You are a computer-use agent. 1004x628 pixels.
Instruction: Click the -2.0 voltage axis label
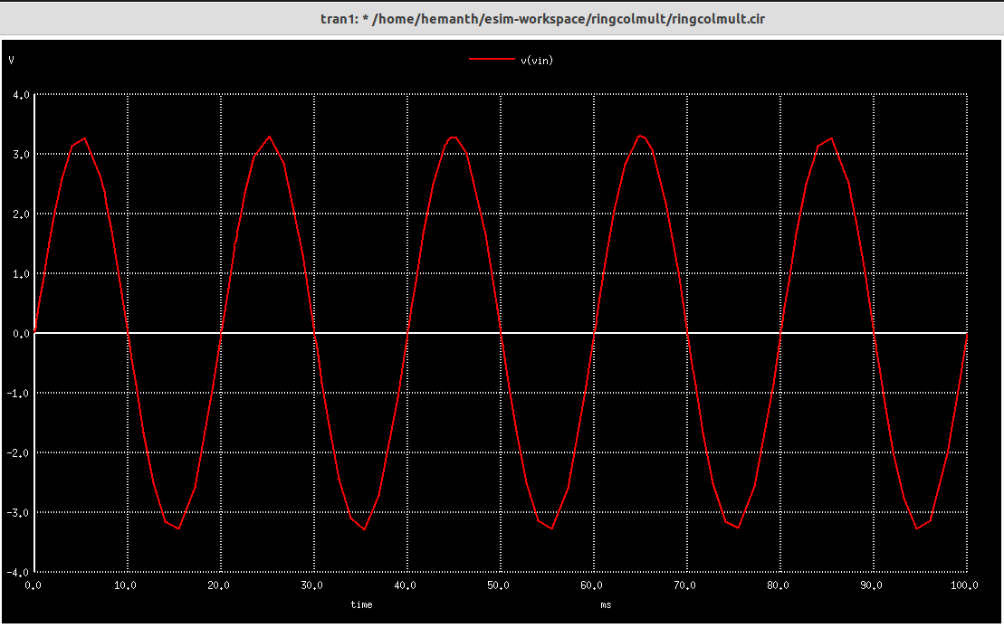tap(16, 452)
